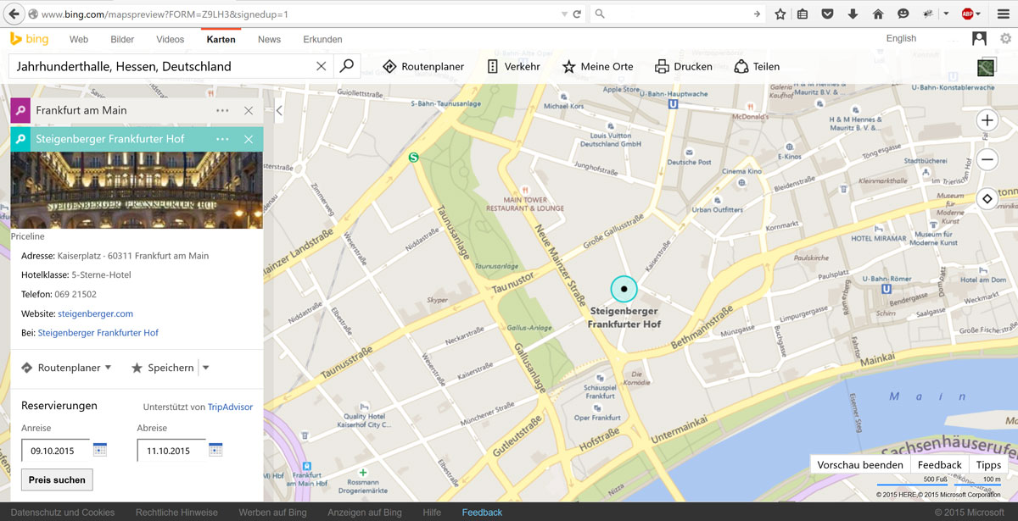Open the Hilfe link in the footer

(x=432, y=513)
